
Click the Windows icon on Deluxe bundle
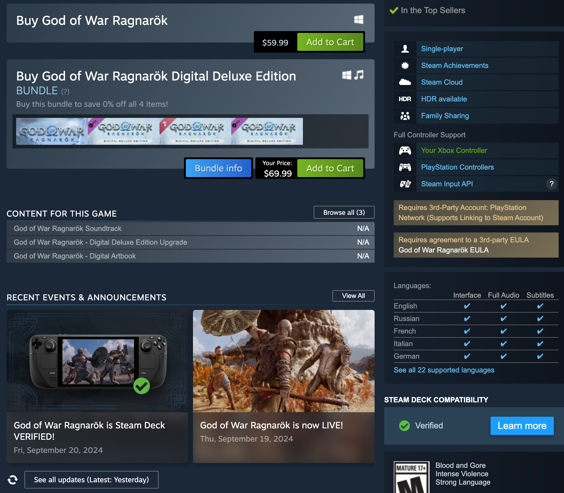(347, 75)
